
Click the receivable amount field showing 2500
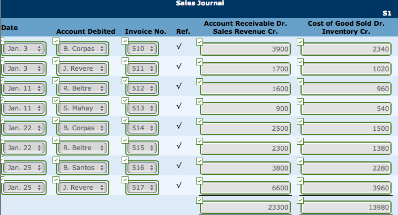point(245,128)
